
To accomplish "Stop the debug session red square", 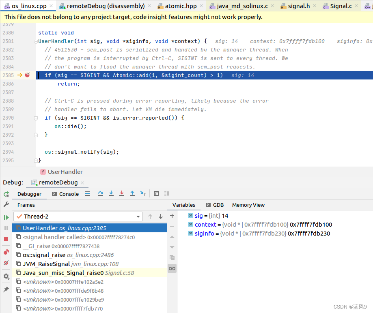I will pyautogui.click(x=6, y=239).
